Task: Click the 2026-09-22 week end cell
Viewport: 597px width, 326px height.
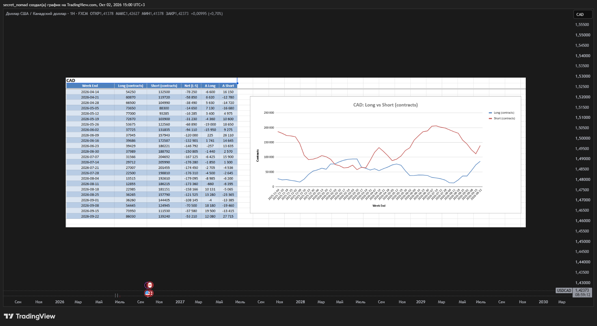Action: click(x=90, y=216)
